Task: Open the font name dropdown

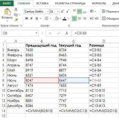Action: (48, 11)
